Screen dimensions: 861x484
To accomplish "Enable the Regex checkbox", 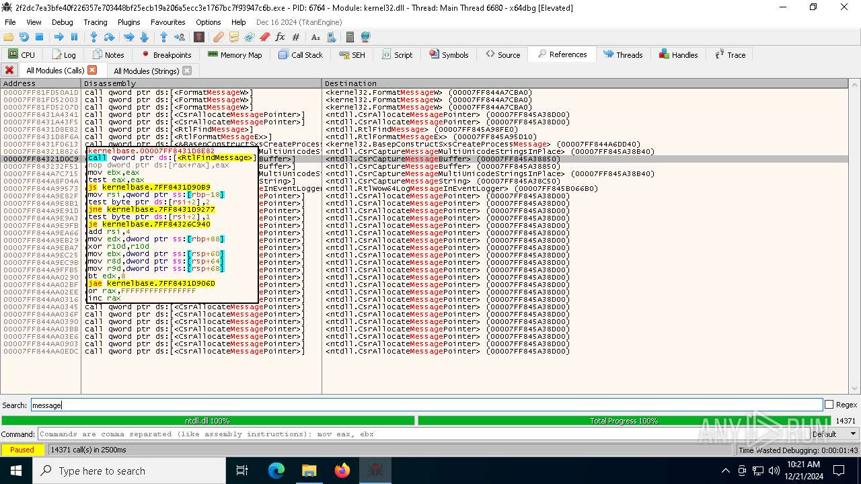I will coord(829,405).
